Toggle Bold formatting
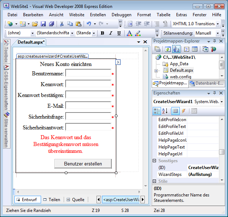 [x=102, y=33]
